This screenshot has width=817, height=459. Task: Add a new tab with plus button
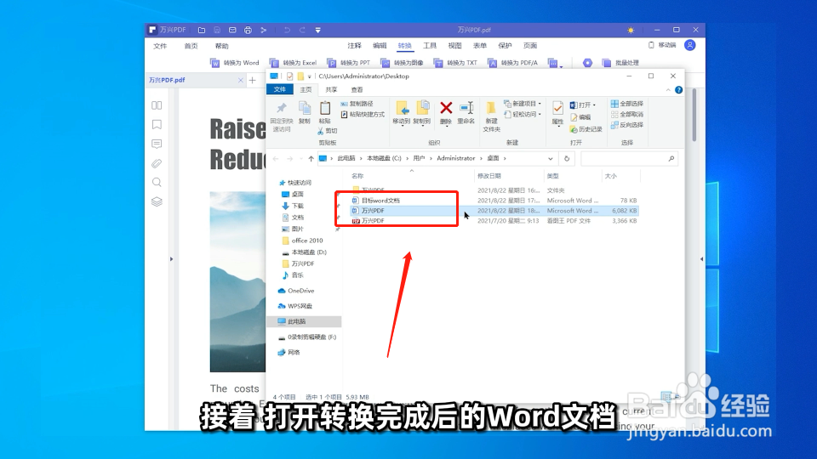[x=253, y=80]
